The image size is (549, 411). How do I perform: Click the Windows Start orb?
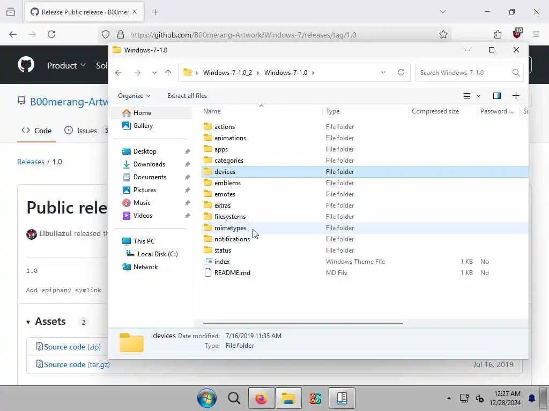tap(207, 398)
